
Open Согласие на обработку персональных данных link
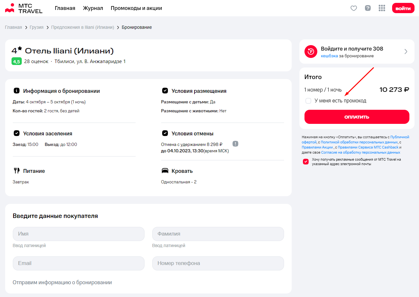(360, 152)
